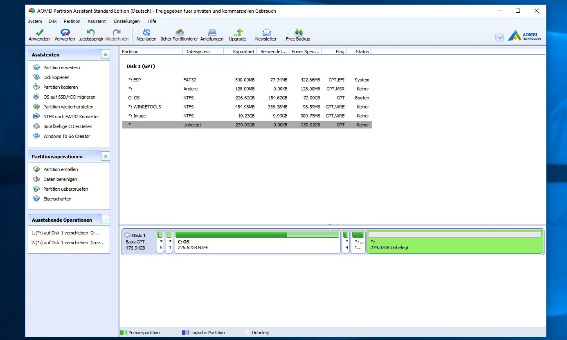Select the Partition erstellen operation
Image resolution: width=567 pixels, height=340 pixels.
(x=61, y=169)
